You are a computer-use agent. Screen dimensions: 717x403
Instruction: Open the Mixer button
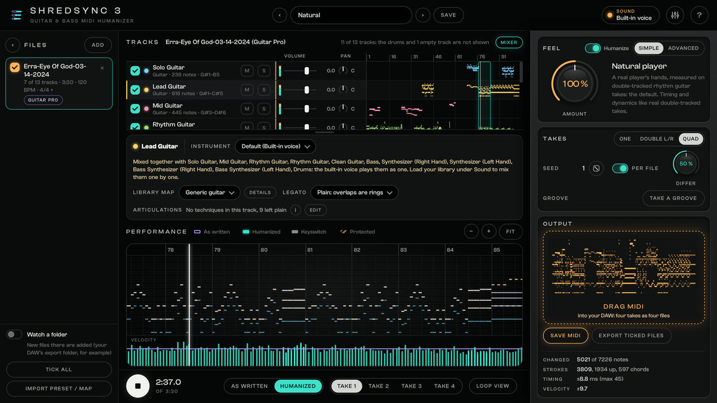pos(509,42)
